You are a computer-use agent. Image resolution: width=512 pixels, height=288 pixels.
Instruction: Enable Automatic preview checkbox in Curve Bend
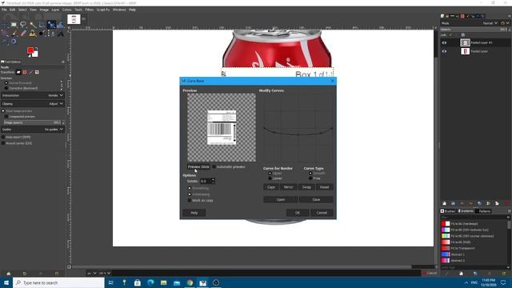click(x=214, y=167)
